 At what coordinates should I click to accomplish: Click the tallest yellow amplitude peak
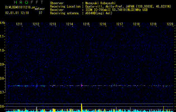click(x=82, y=108)
